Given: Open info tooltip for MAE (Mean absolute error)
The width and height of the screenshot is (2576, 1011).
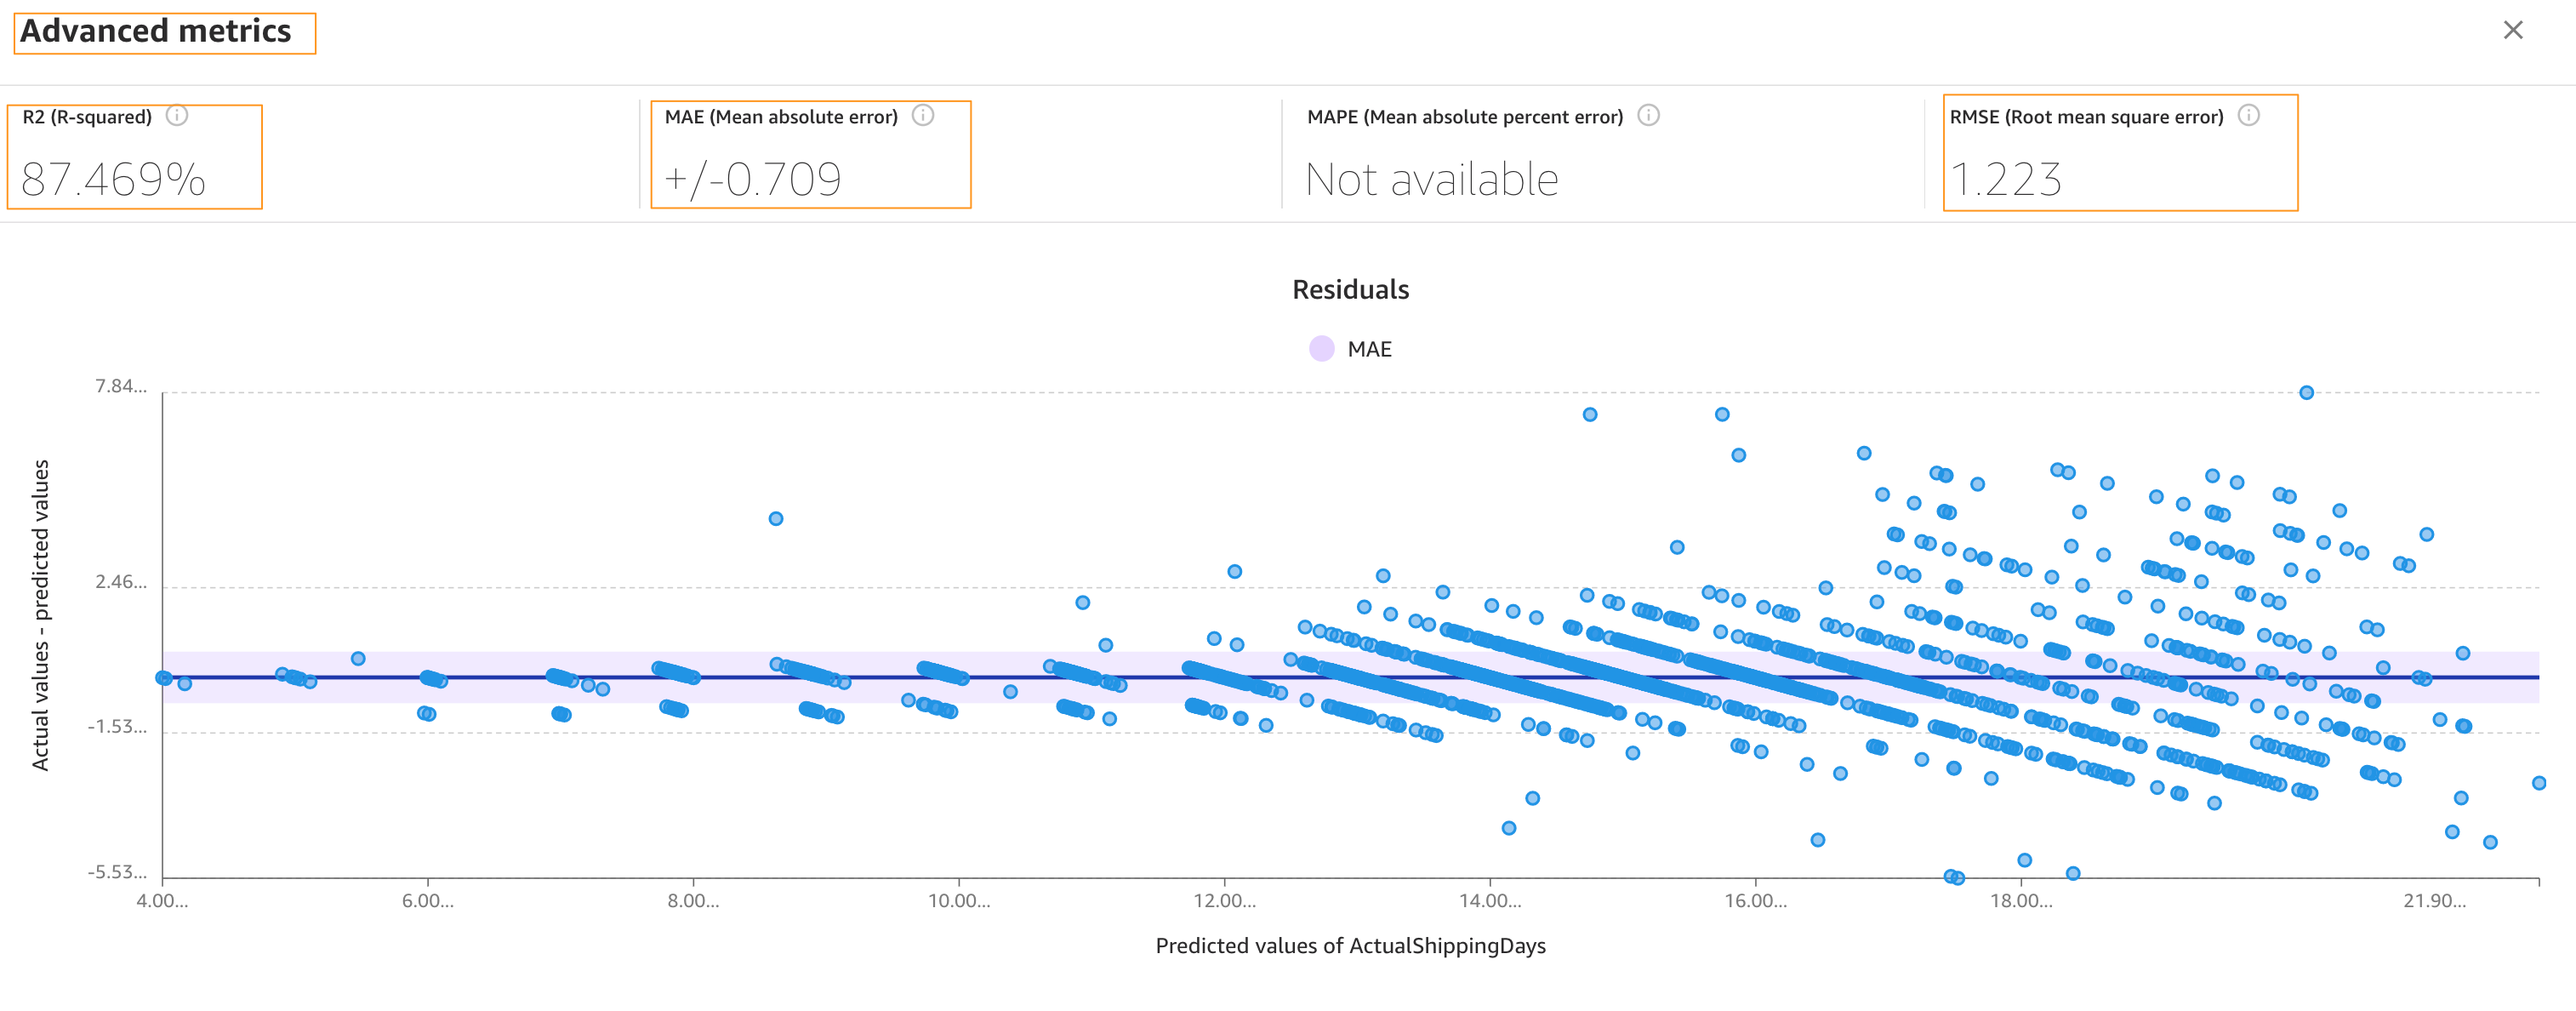Looking at the screenshot, I should coord(923,115).
